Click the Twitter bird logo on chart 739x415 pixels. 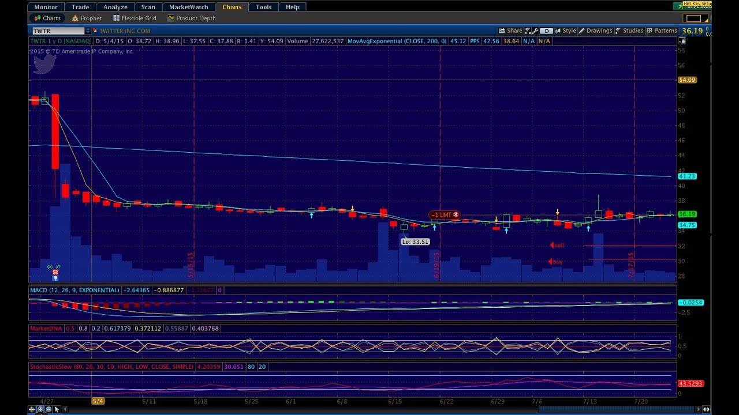click(x=44, y=64)
